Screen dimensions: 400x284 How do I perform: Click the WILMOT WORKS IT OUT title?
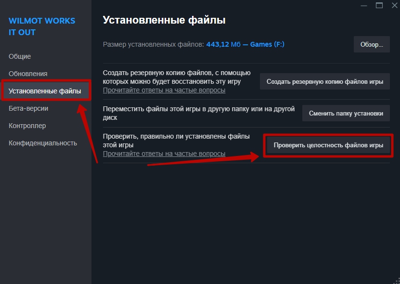tap(42, 26)
